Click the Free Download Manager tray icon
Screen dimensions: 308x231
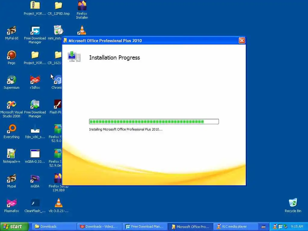coord(280,226)
